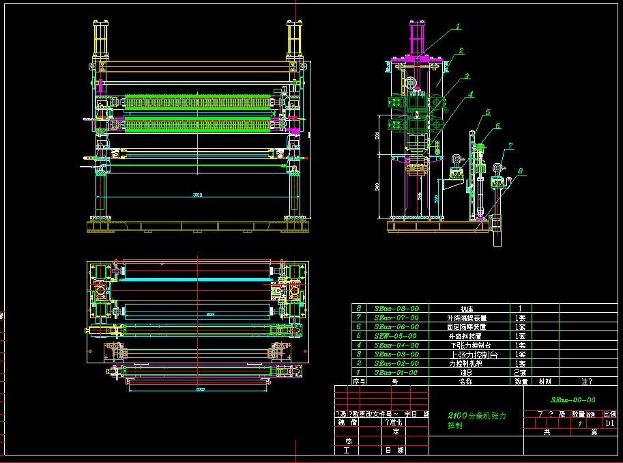Viewport: 623px width, 463px height.
Task: Pick part callout number 5 label
Action: [x=488, y=112]
